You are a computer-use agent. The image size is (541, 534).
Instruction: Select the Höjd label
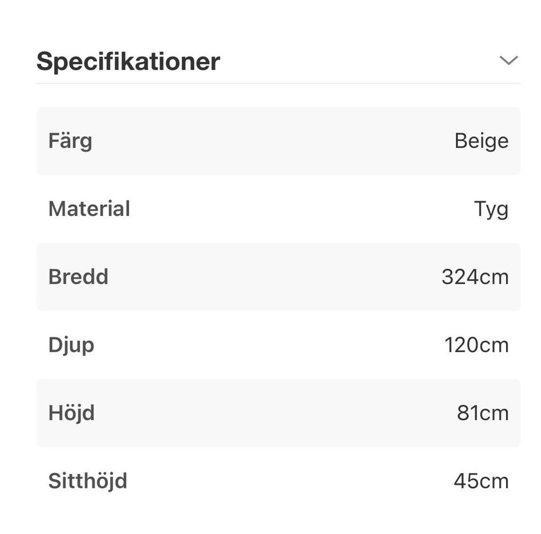(x=71, y=413)
